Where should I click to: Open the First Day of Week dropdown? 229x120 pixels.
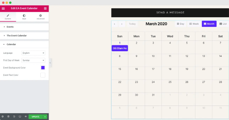coord(33,60)
